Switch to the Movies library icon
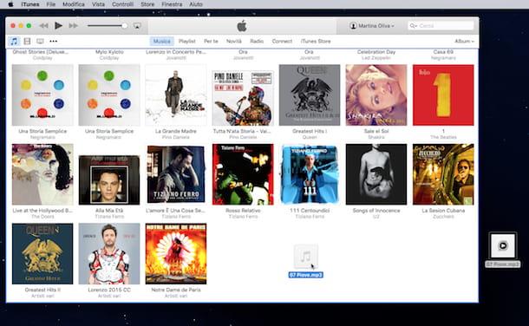529x326 pixels. coord(27,41)
